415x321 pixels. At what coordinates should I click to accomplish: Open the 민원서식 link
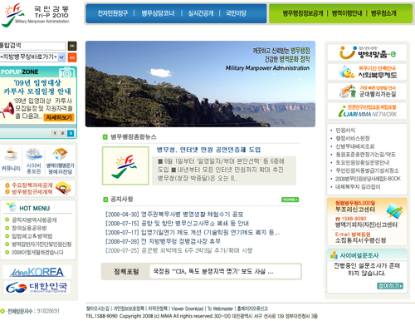tap(345, 130)
